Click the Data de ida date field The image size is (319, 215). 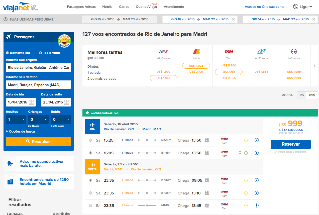(21, 102)
